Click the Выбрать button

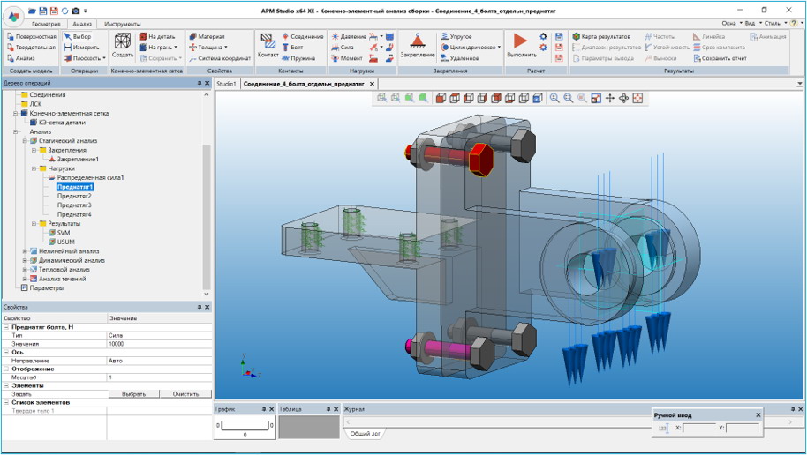[133, 394]
